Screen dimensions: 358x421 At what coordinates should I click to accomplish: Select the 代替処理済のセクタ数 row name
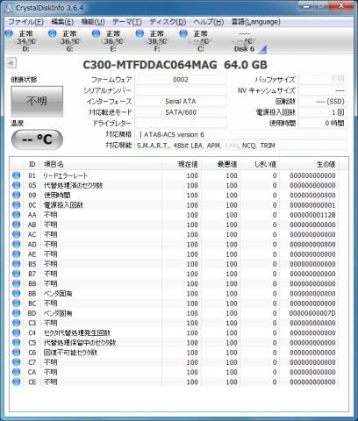click(73, 185)
